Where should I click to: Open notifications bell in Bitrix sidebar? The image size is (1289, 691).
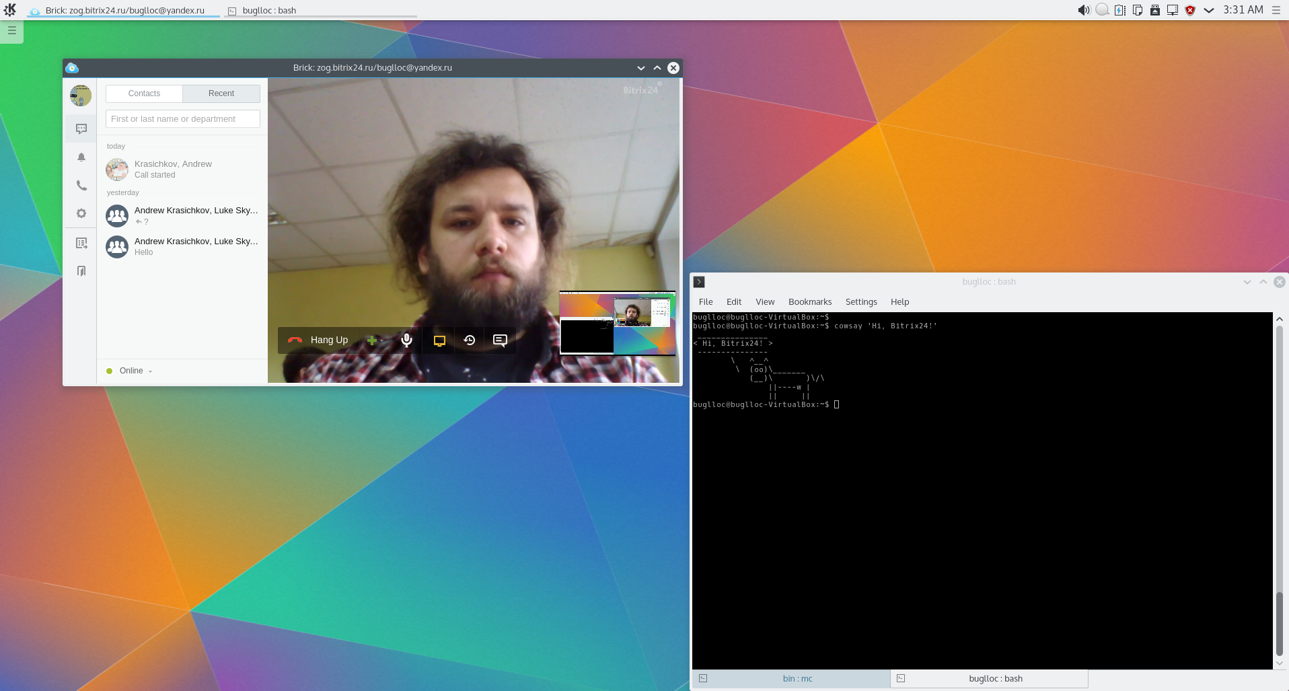tap(81, 157)
